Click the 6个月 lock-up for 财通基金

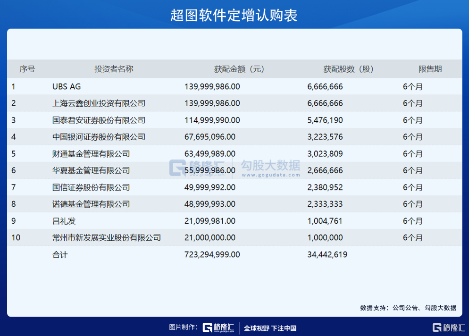coord(413,154)
